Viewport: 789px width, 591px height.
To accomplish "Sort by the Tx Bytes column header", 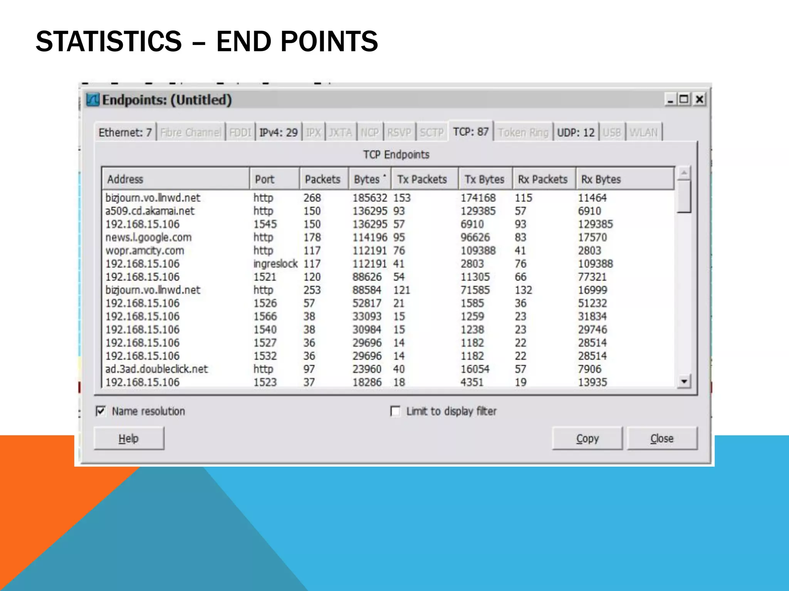I will click(x=485, y=179).
